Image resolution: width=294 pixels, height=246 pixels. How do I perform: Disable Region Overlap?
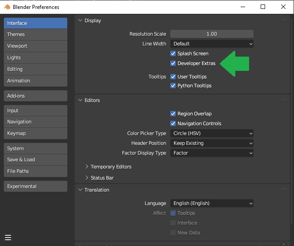(173, 114)
